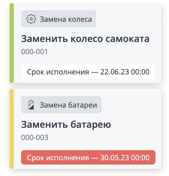Click the date 30.05.23 in second card
169x176 pixels.
(x=115, y=158)
